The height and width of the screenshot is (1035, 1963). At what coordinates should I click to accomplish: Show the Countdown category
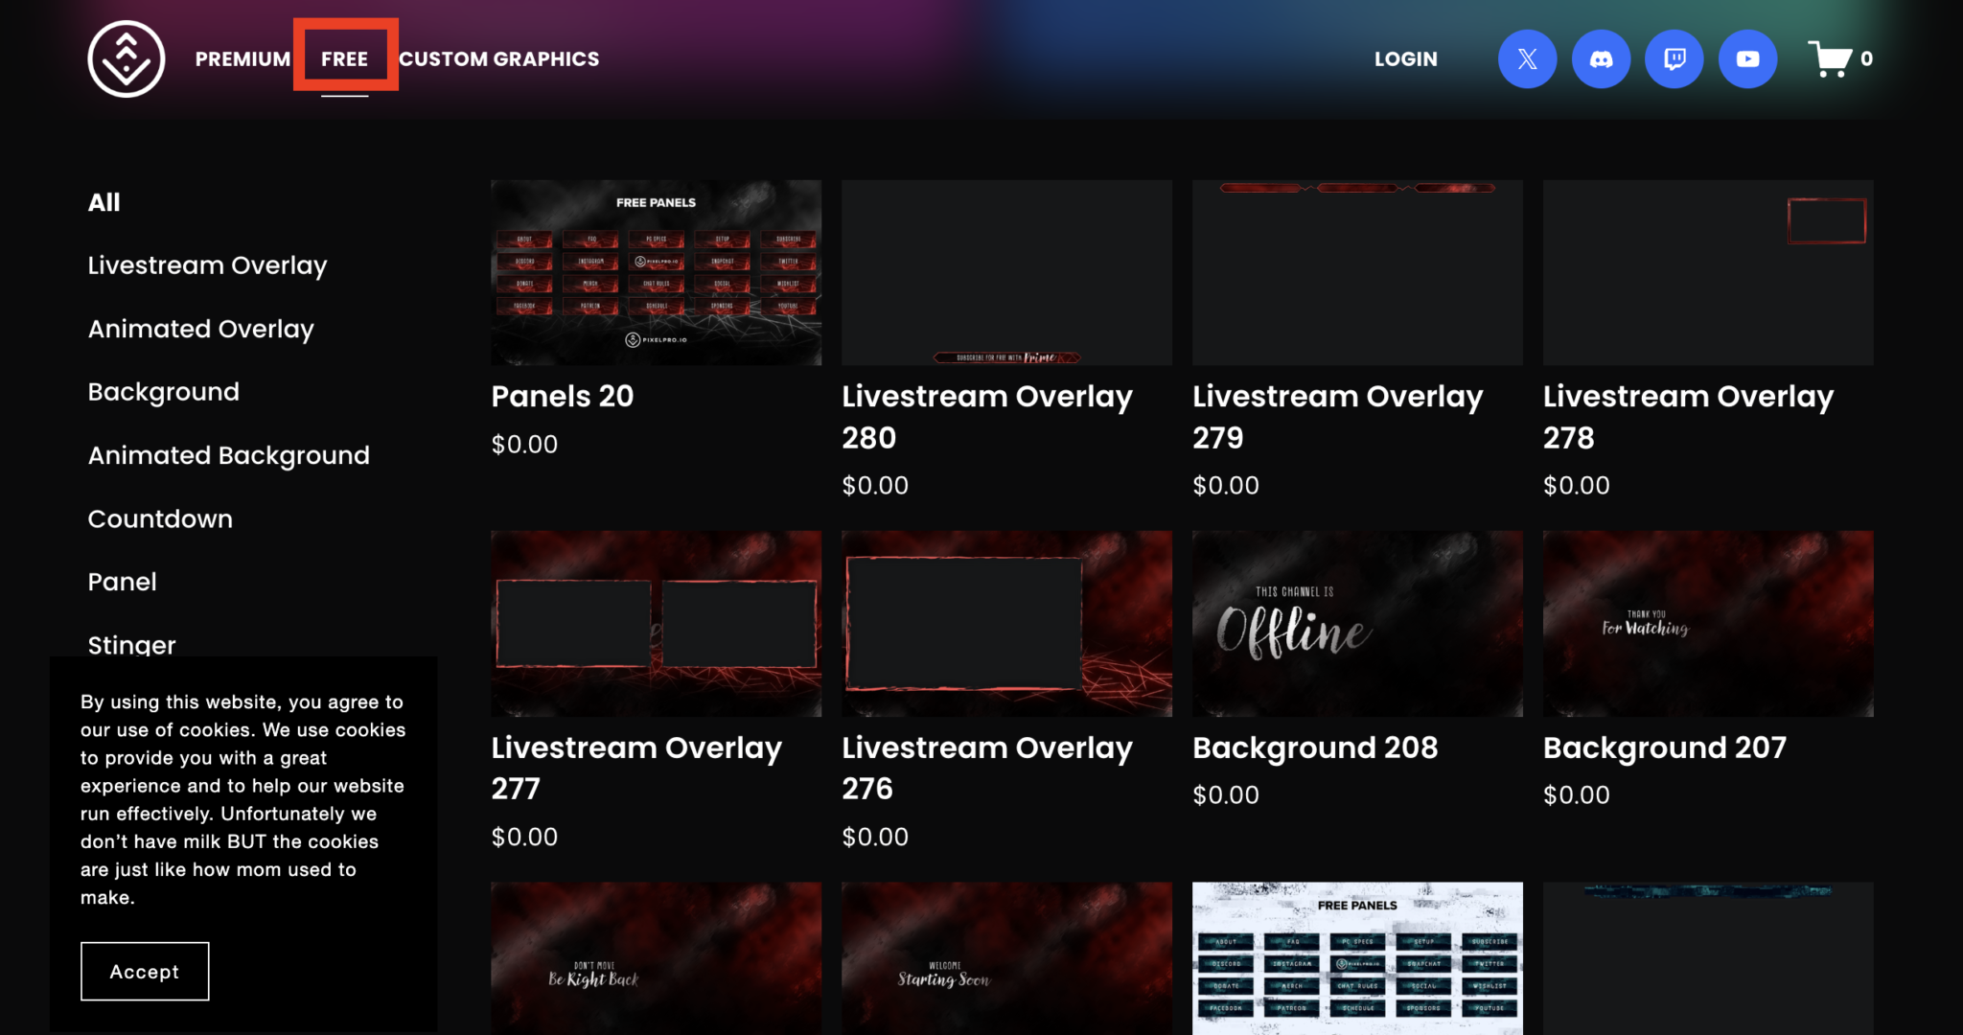point(160,518)
